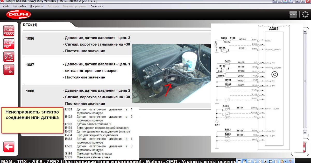The image size is (311, 163).
Task: Click the BAT label in the wiring diagram
Action: pos(217,125)
